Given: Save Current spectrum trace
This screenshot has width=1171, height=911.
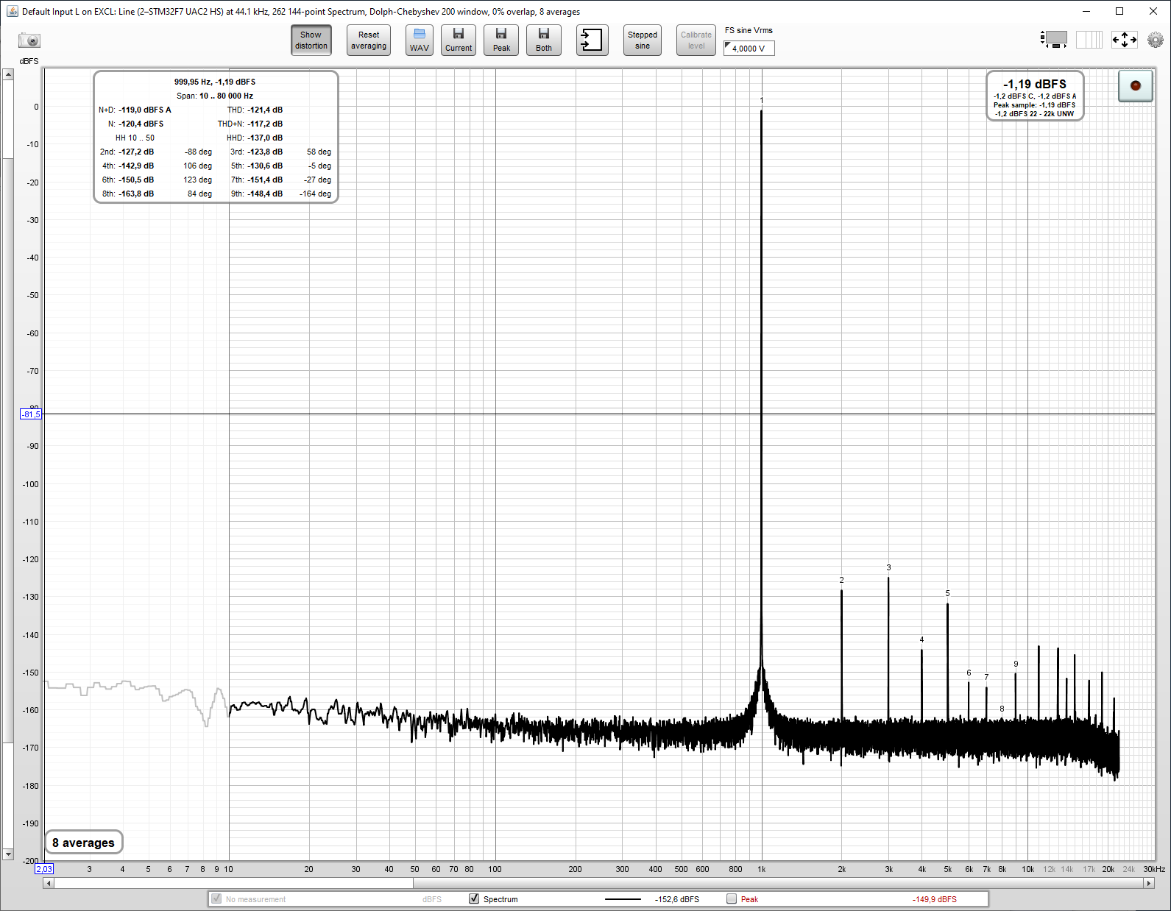Looking at the screenshot, I should (459, 40).
